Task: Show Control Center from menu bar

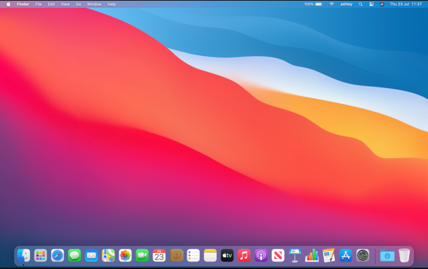Action: [371, 4]
